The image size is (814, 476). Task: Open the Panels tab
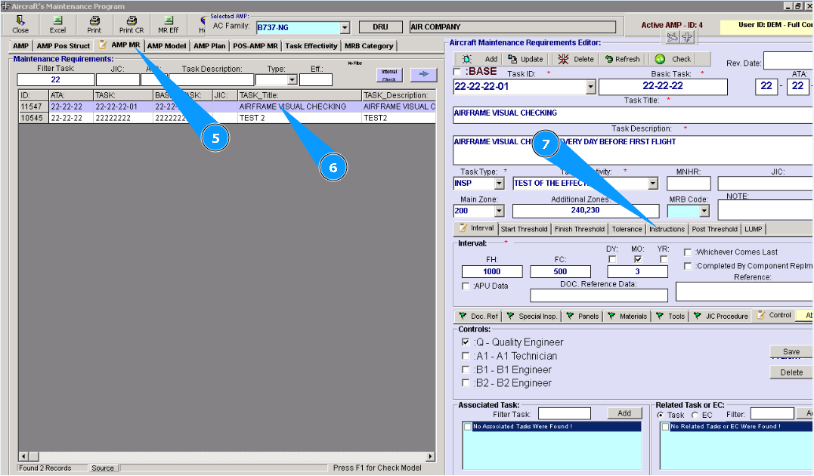(583, 316)
